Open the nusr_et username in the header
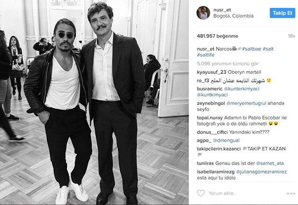 222,10
